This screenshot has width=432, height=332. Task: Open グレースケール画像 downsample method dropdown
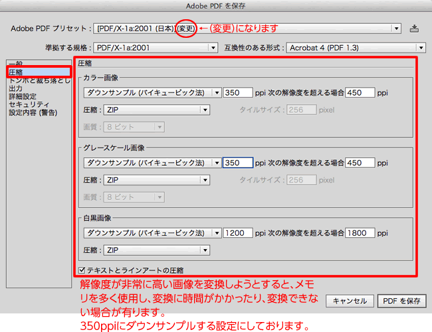coord(153,163)
